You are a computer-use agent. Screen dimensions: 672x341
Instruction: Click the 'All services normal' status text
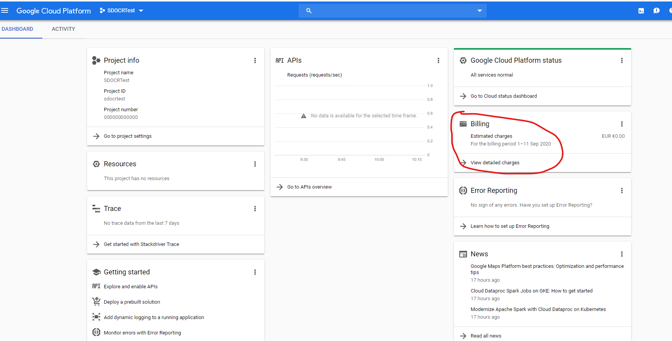pos(492,75)
